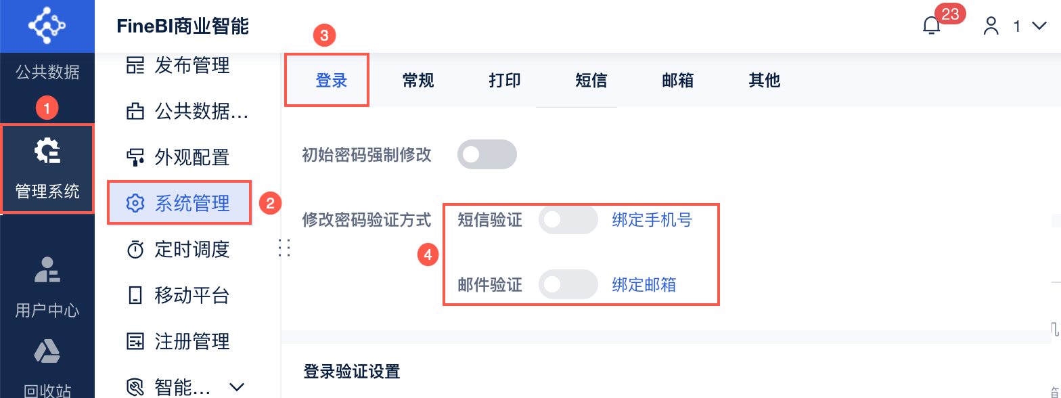
Task: Expand the user account dropdown arrow
Action: click(1039, 26)
